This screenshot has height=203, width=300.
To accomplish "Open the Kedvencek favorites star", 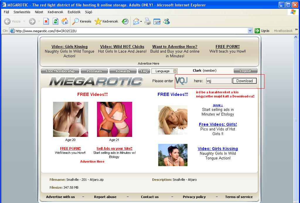I will (106, 21).
